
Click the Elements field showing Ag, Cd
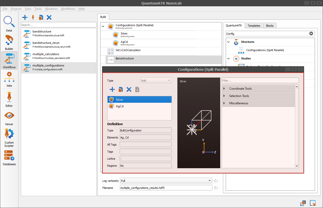click(146, 137)
